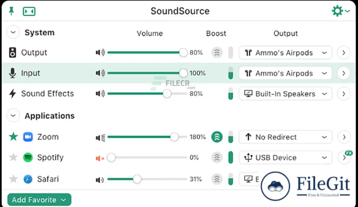Disable the active Boost on Zoom

pos(217,137)
